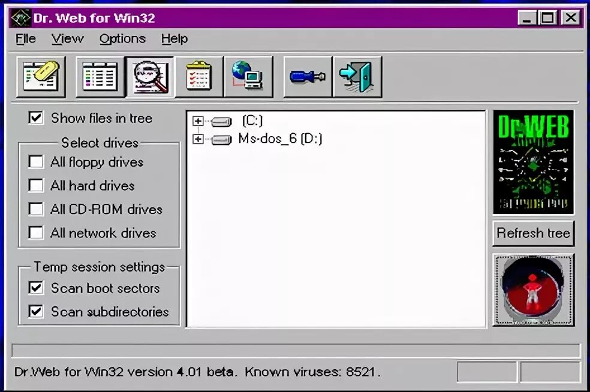This screenshot has height=392, width=590.
Task: Open the View menu
Action: pos(68,39)
